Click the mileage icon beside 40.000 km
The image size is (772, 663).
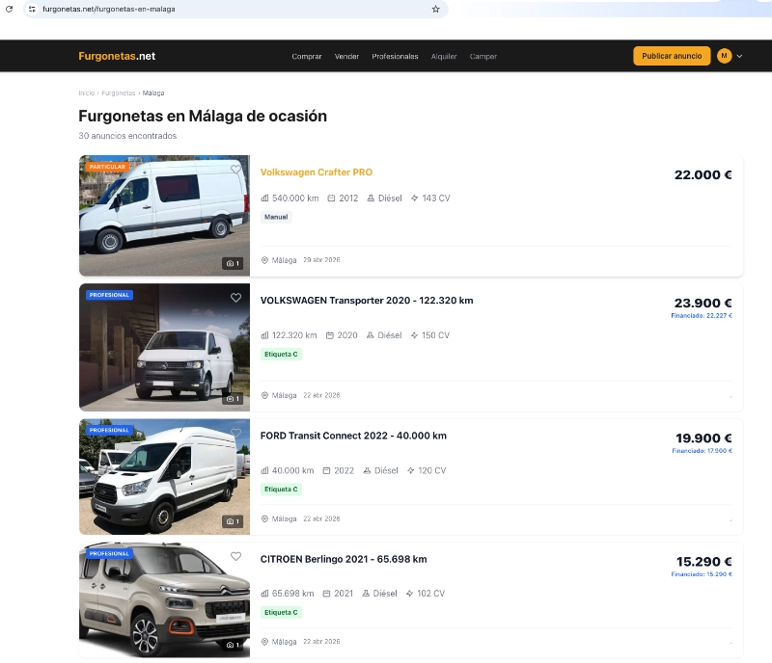coord(264,470)
